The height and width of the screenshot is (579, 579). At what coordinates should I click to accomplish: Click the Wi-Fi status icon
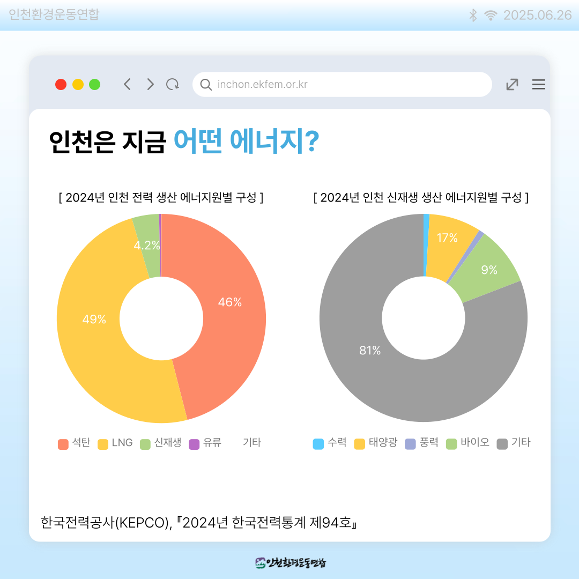coord(491,15)
